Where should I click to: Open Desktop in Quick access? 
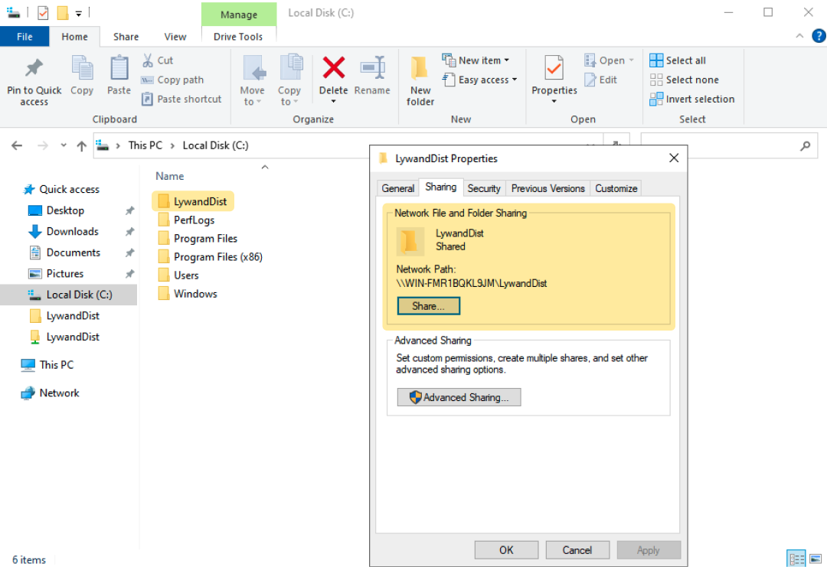pos(65,210)
